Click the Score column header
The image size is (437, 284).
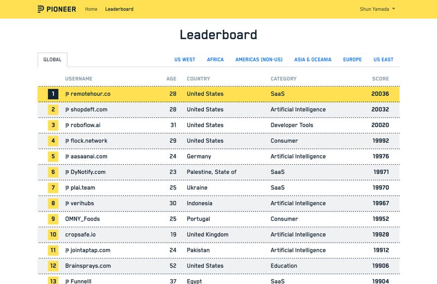tap(380, 79)
